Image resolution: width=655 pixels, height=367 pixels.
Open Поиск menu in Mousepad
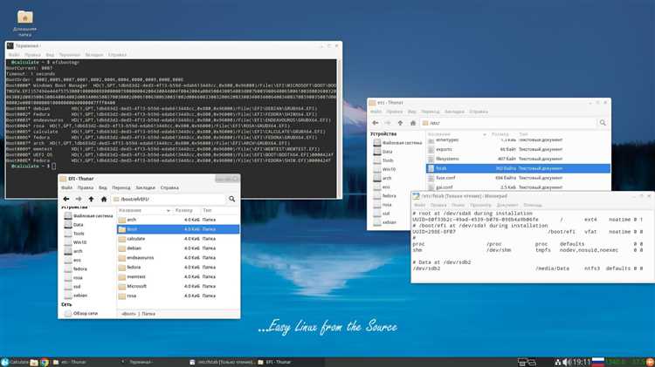458,205
